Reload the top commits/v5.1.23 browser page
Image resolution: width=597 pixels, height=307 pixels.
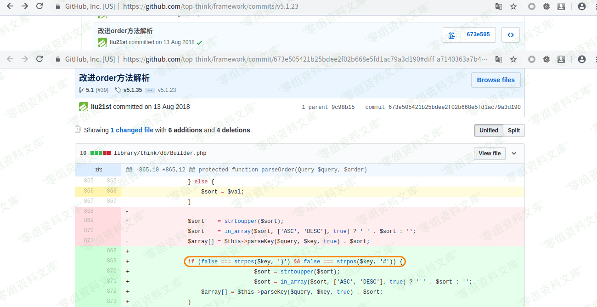(x=39, y=6)
